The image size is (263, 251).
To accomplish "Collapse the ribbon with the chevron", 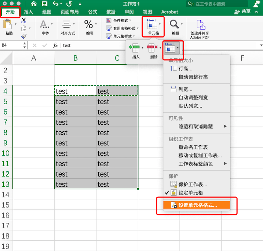I will (x=256, y=12).
